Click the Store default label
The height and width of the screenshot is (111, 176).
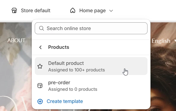coord(36,11)
